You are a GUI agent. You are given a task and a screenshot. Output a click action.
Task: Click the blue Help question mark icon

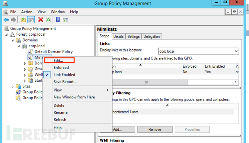pyautogui.click(x=58, y=20)
